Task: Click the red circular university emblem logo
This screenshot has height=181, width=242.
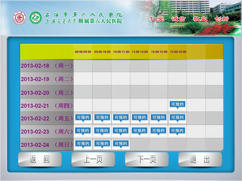Action: point(19,18)
